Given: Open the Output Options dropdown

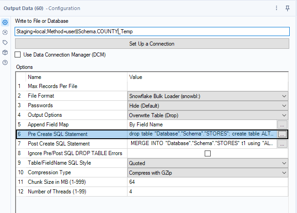Looking at the screenshot, I should pyautogui.click(x=208, y=115).
